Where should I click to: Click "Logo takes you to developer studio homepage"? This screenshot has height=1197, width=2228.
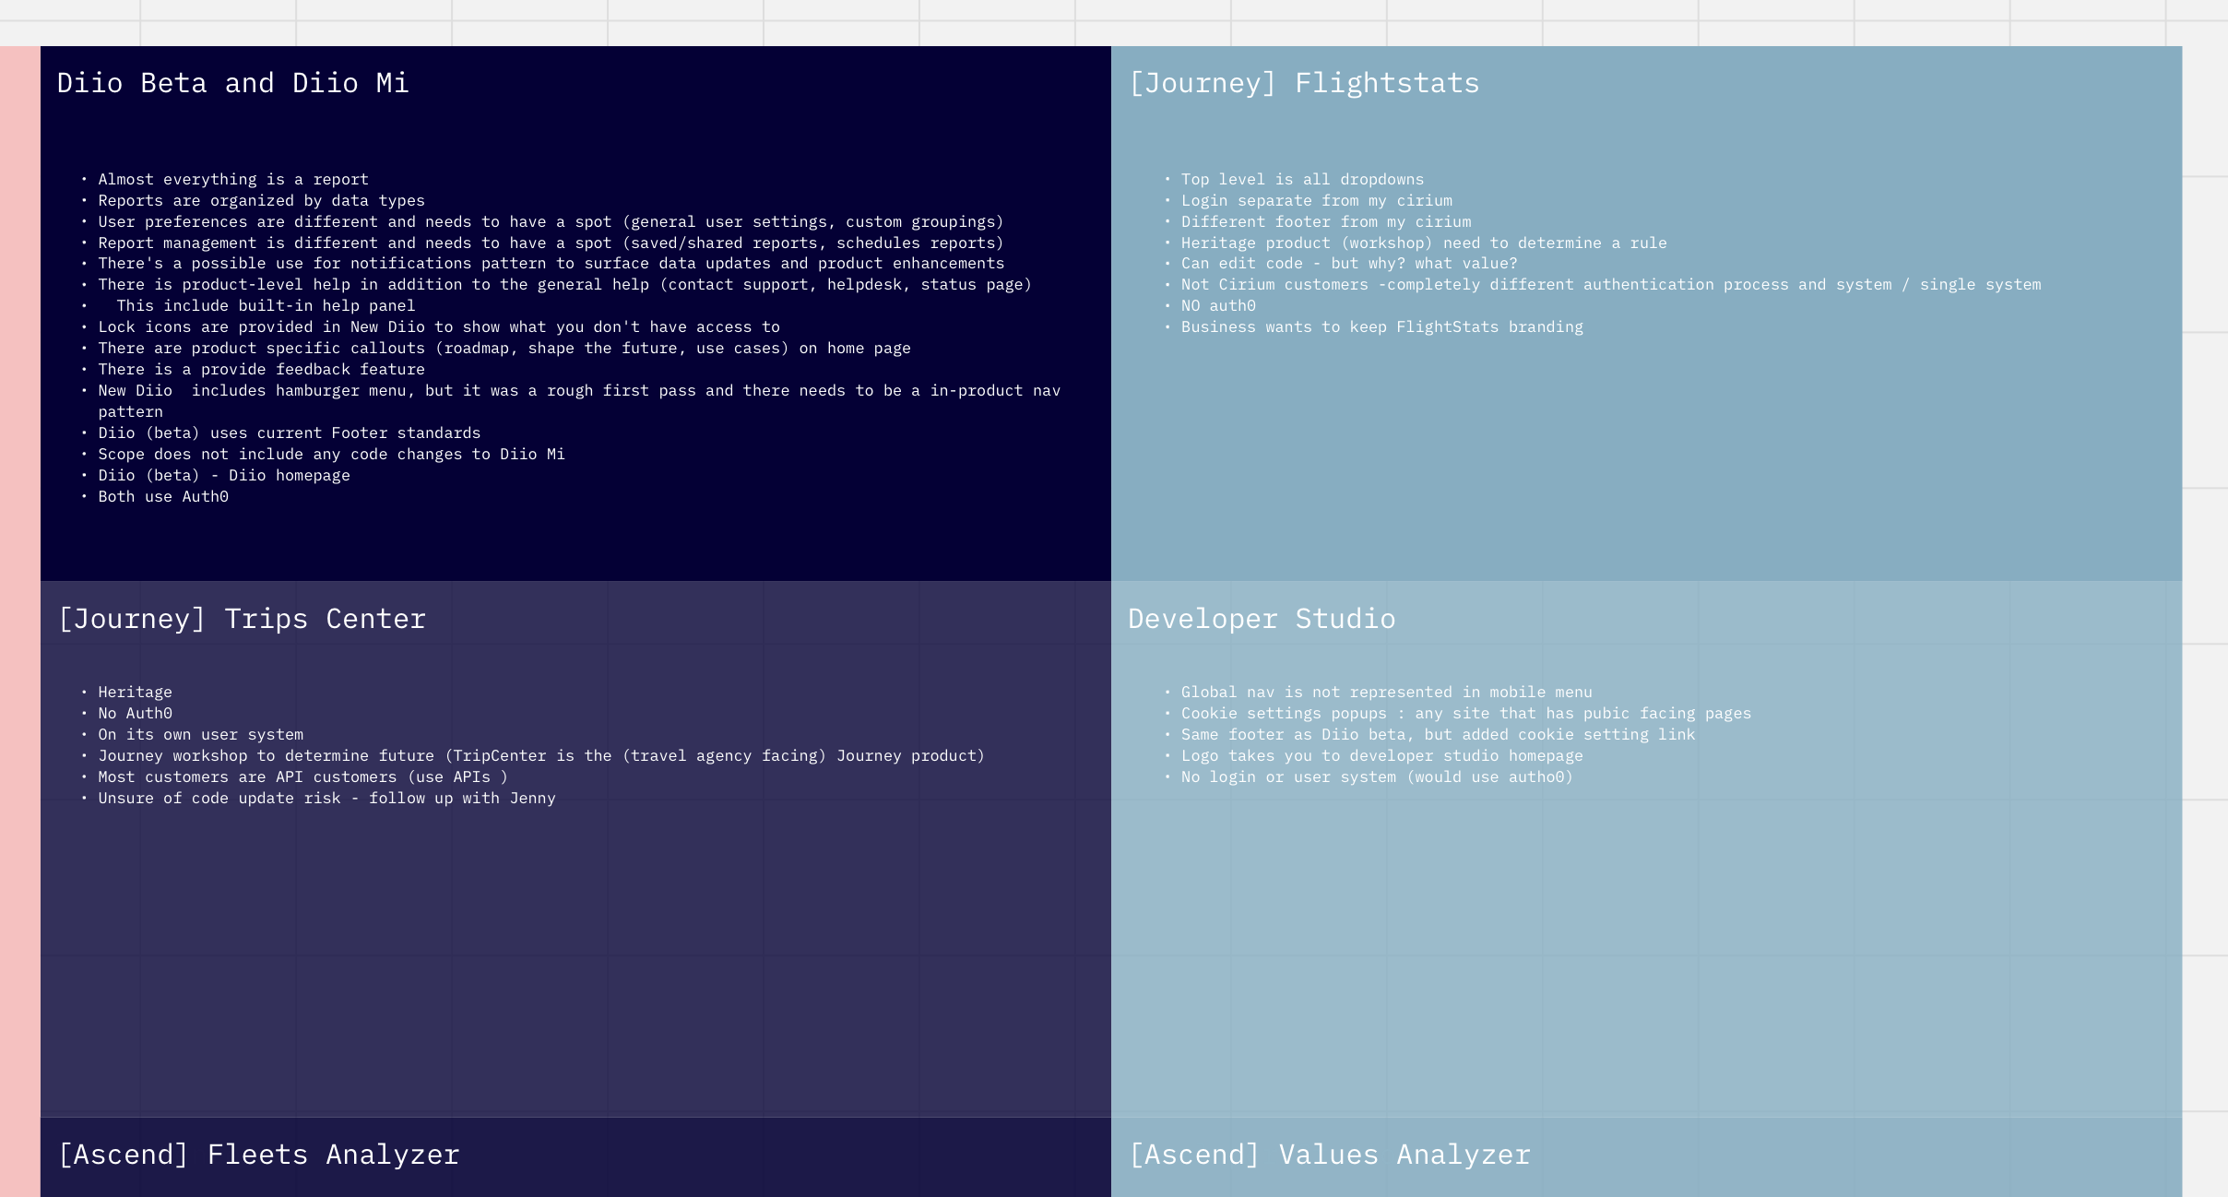coord(1381,756)
